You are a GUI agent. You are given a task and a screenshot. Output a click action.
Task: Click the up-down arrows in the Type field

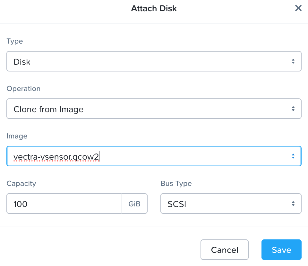pyautogui.click(x=293, y=61)
